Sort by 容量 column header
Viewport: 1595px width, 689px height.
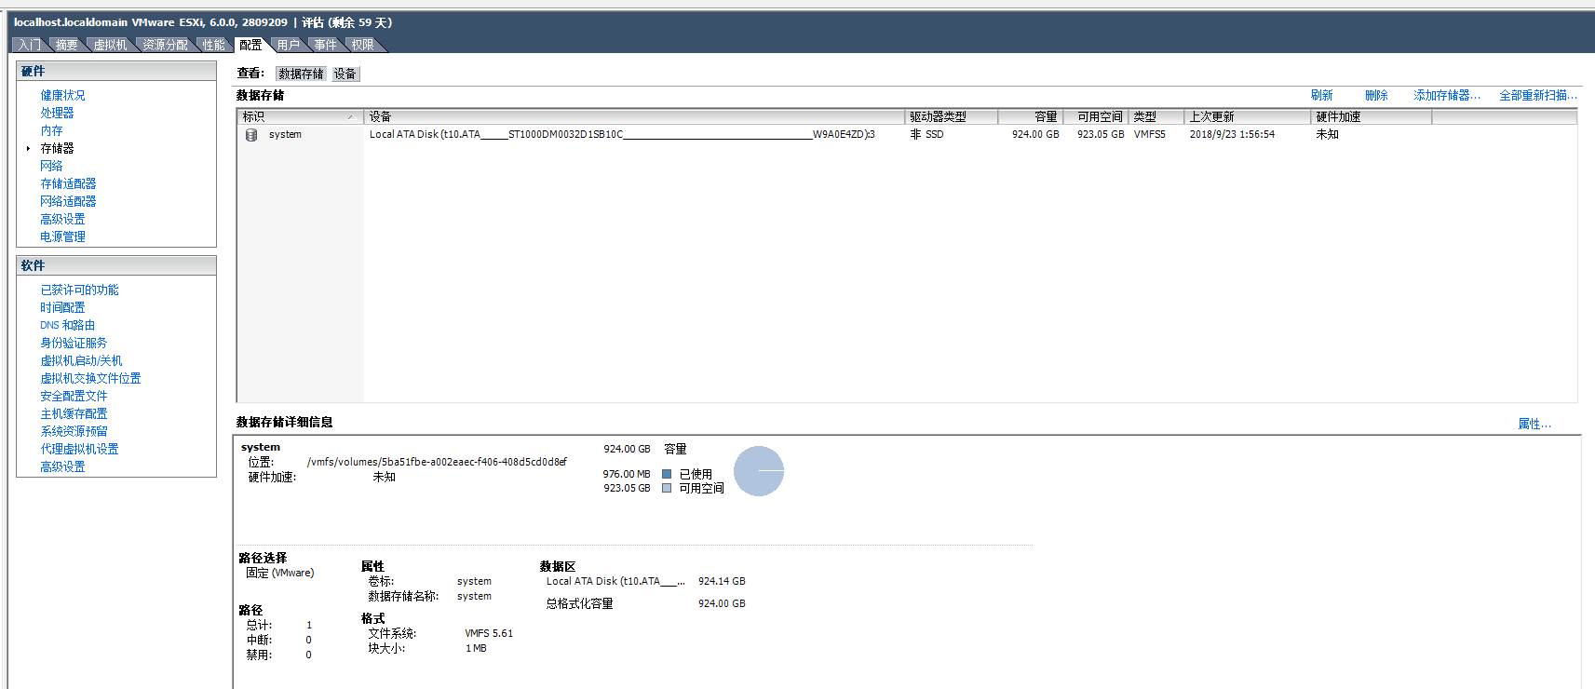[x=1031, y=116]
